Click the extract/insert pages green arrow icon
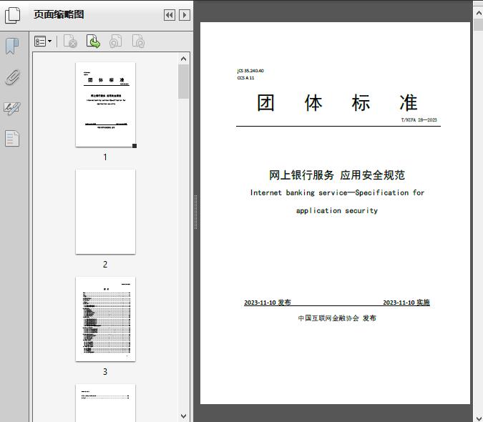The height and width of the screenshot is (422, 483). pos(93,41)
